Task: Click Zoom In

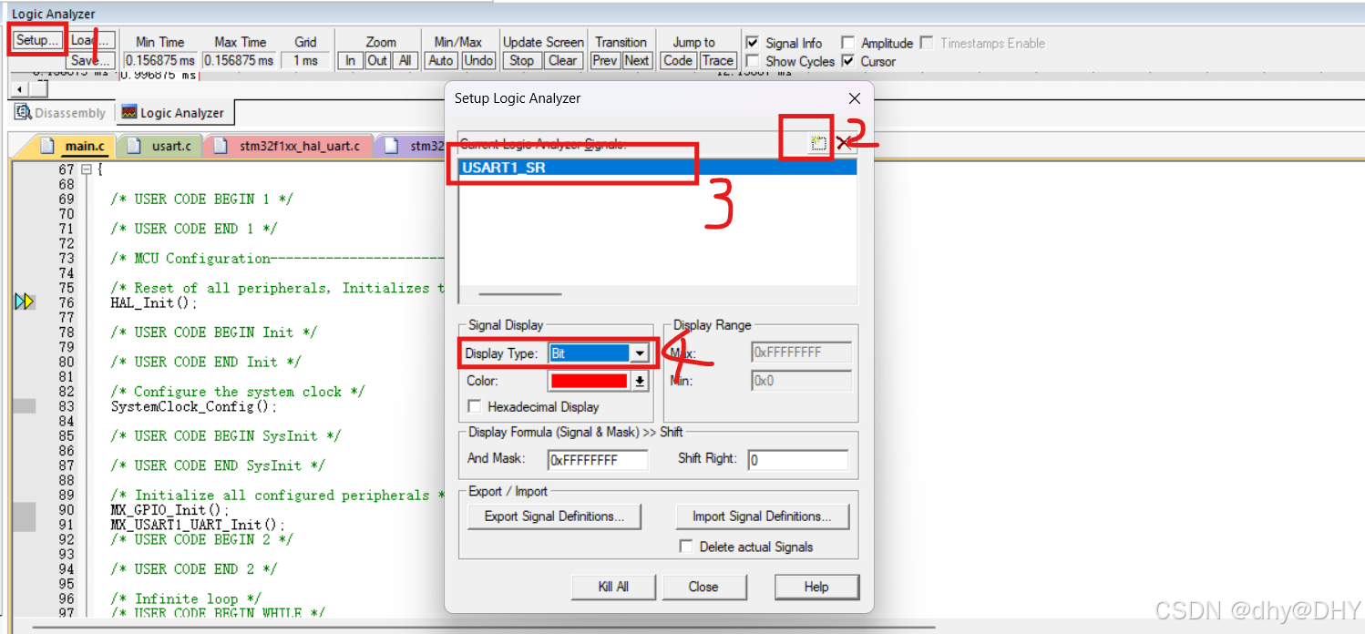Action: coord(350,60)
